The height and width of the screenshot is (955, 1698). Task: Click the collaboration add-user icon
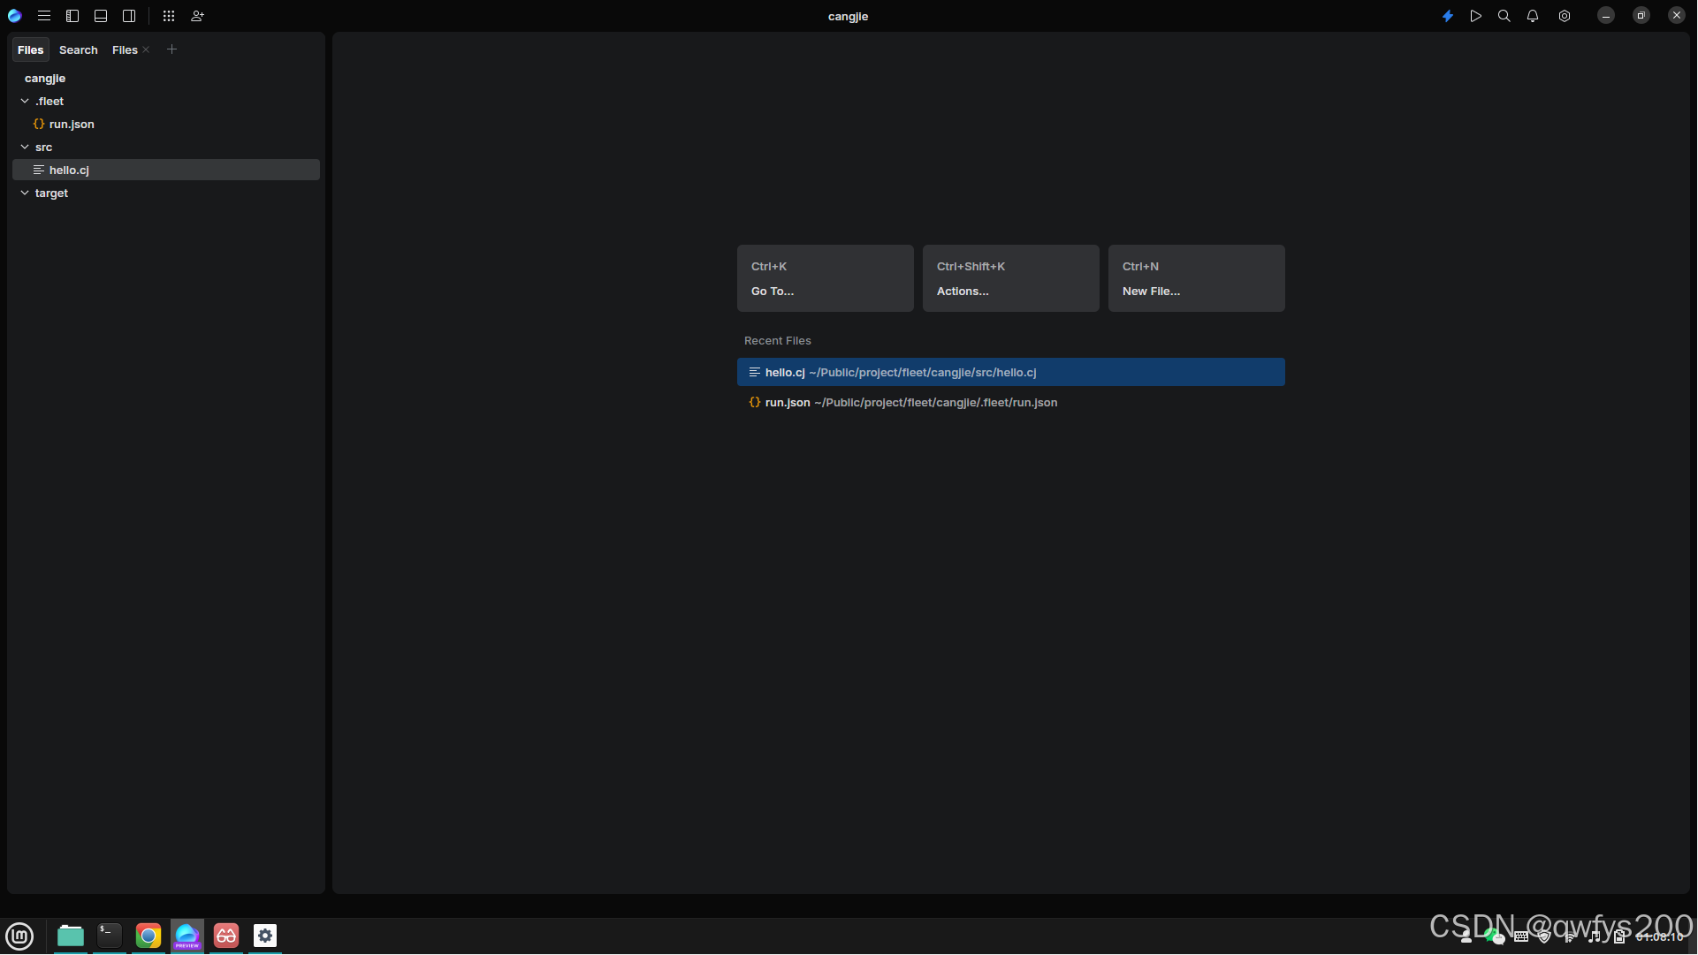(x=197, y=16)
